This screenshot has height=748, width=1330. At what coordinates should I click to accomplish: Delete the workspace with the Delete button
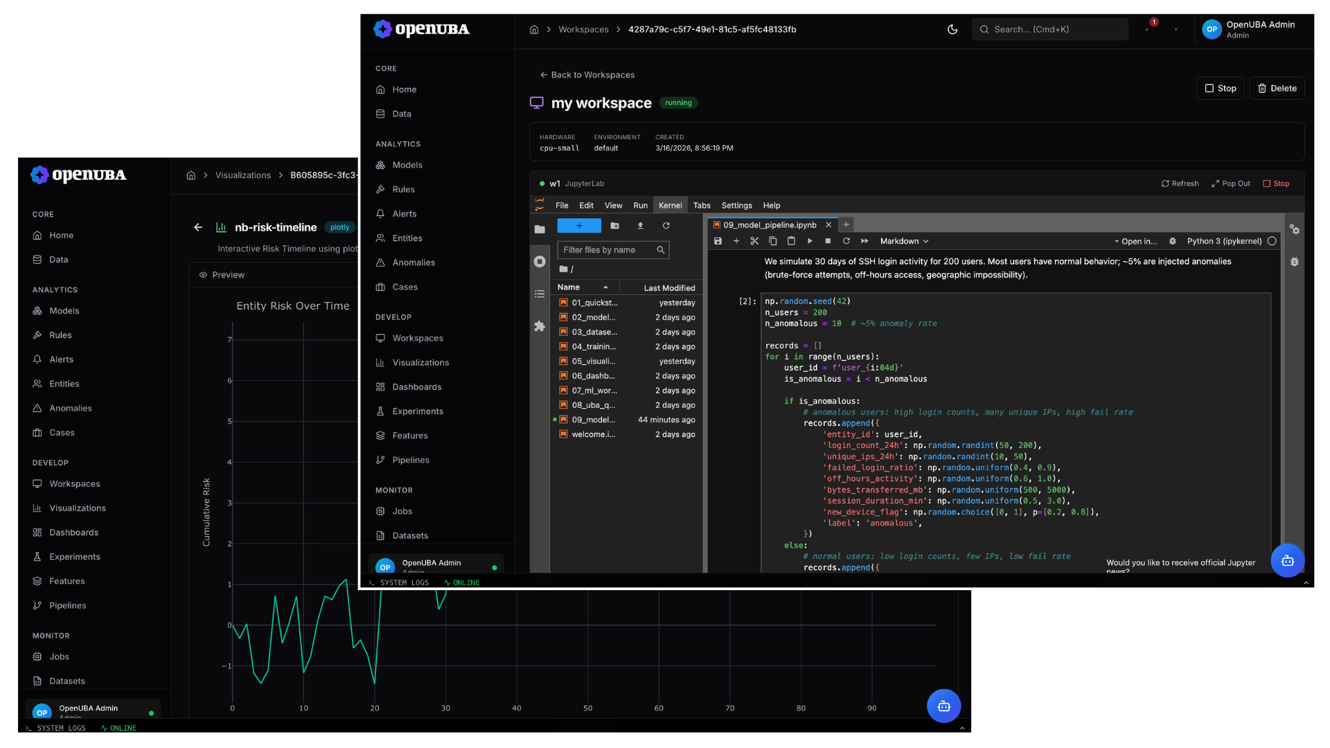1277,88
